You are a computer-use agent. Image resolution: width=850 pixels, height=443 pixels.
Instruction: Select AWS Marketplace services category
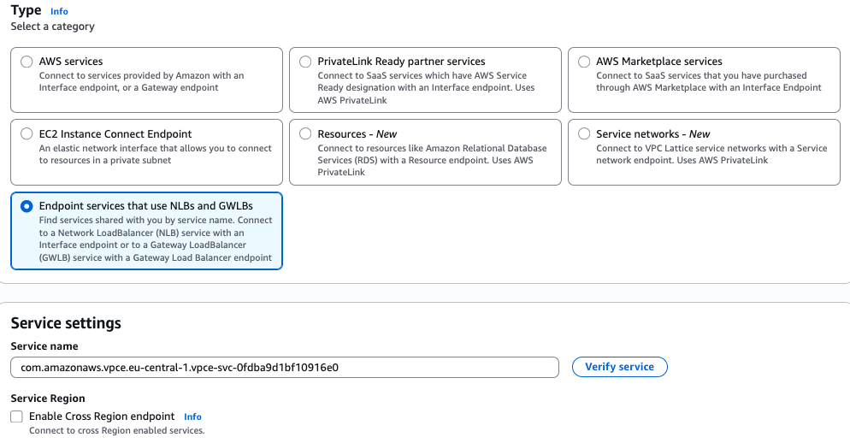pyautogui.click(x=584, y=62)
